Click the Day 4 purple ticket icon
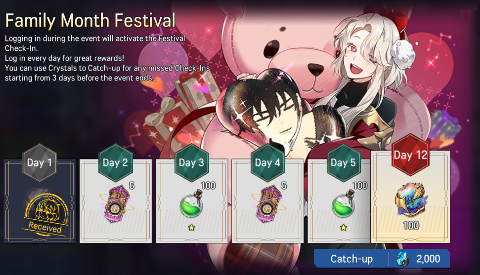 [x=268, y=204]
